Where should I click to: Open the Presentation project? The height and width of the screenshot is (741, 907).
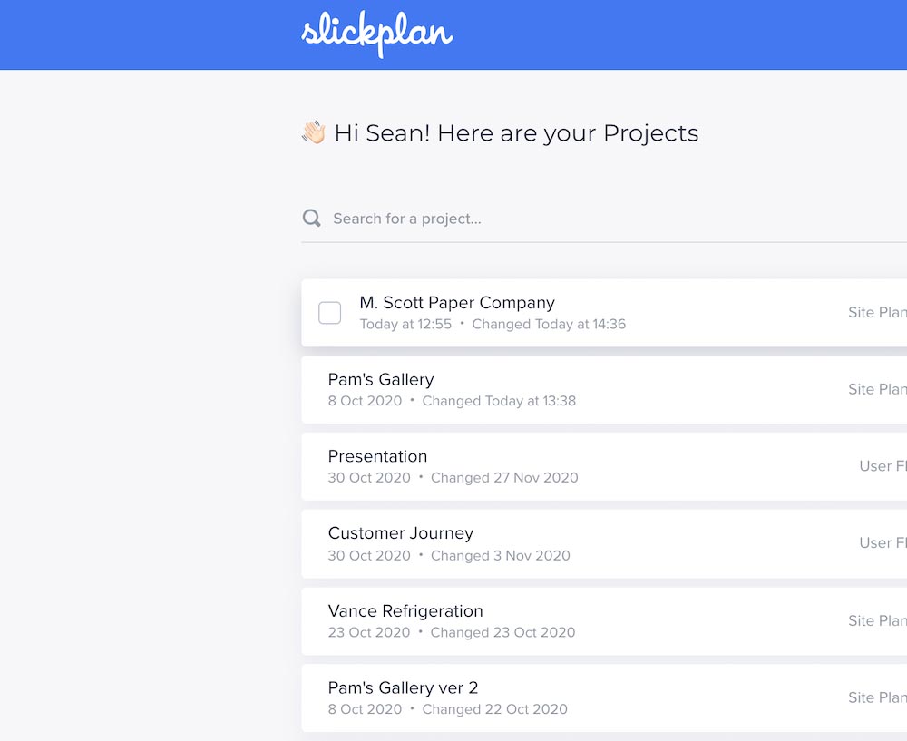click(377, 456)
